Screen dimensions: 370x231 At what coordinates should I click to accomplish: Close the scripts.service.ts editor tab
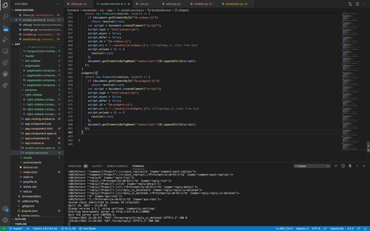129,4
